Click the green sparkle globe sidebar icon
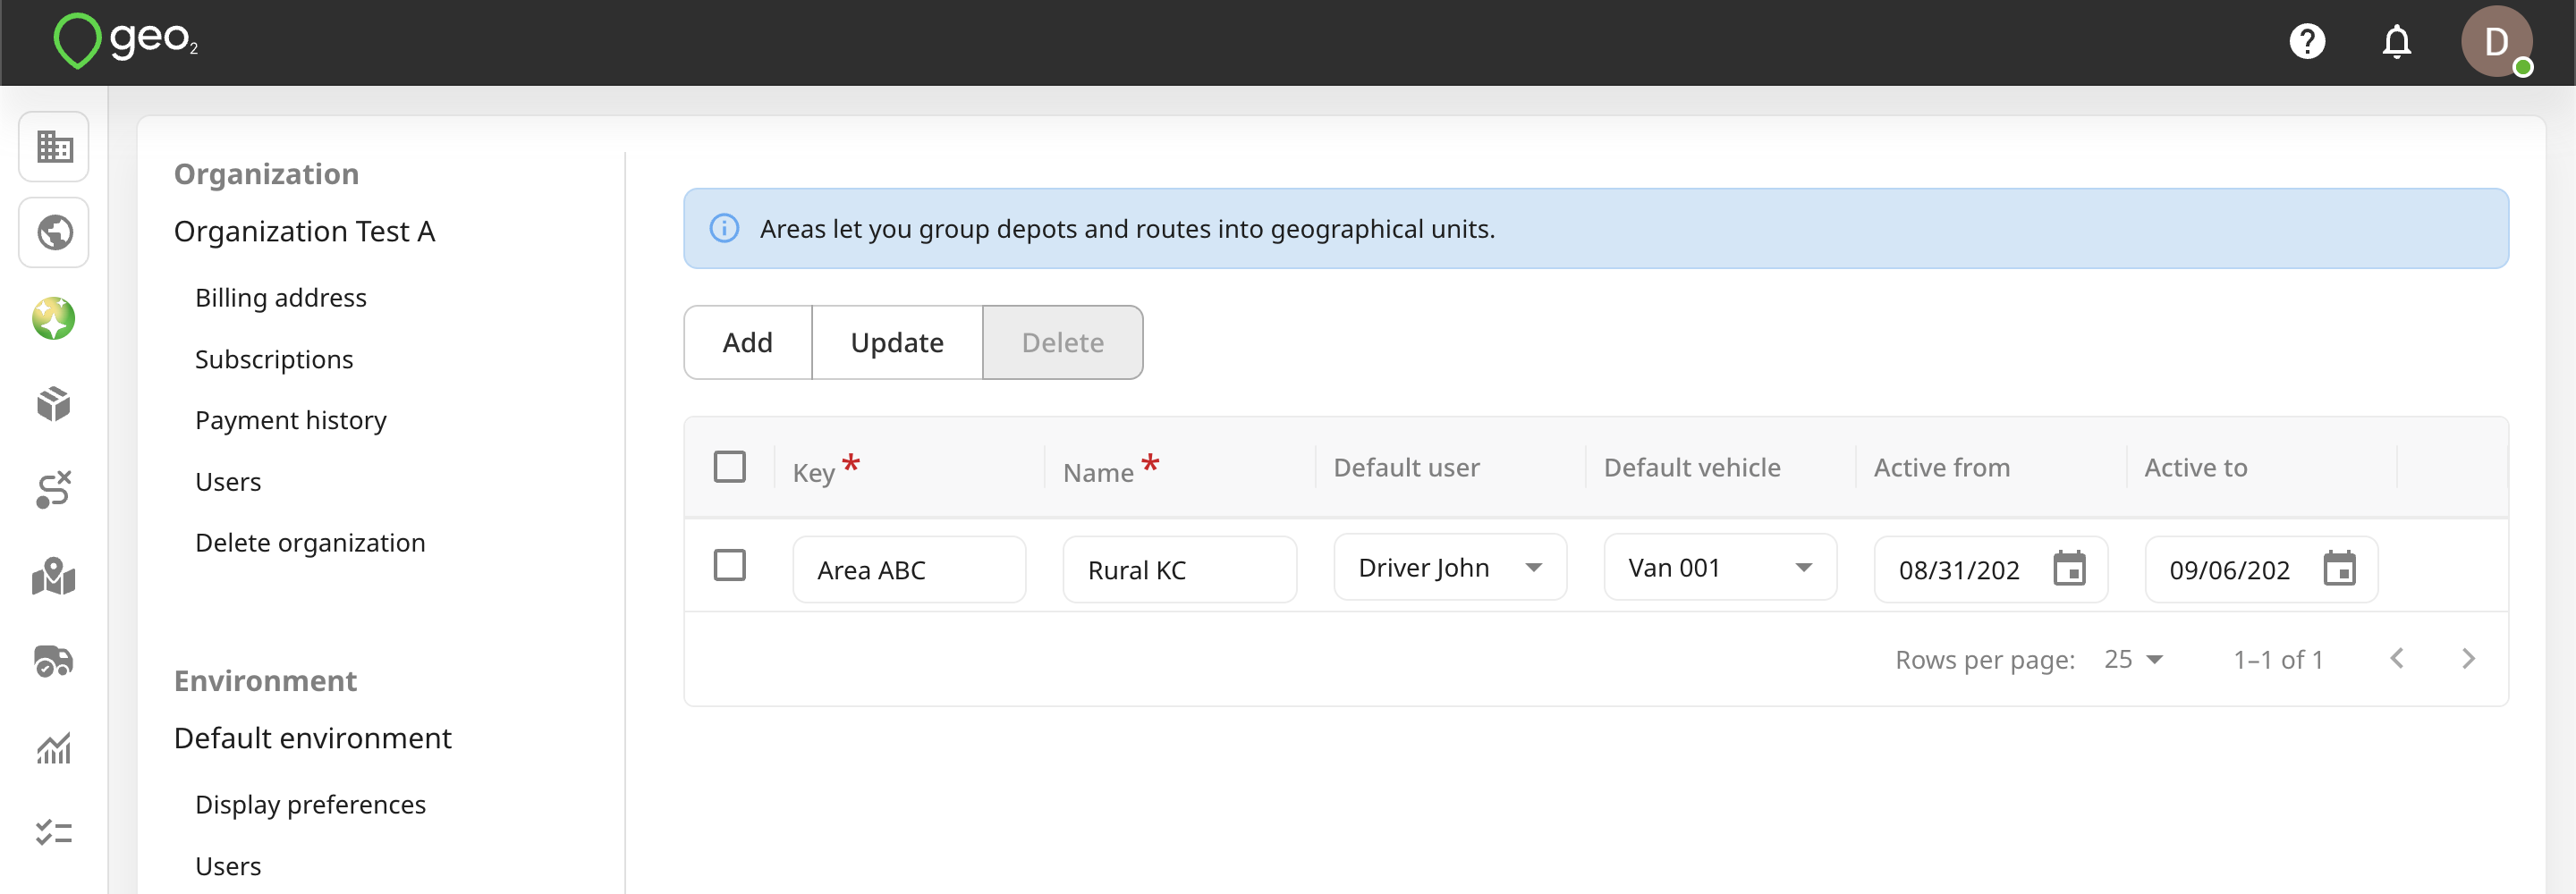The width and height of the screenshot is (2576, 894). point(54,319)
